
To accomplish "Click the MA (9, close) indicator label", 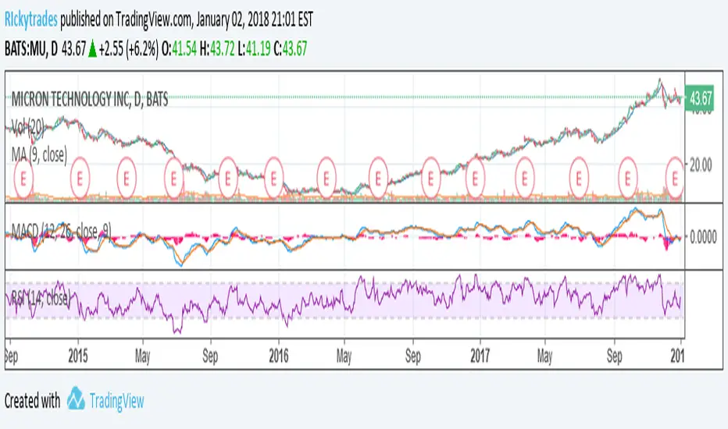I will point(39,154).
